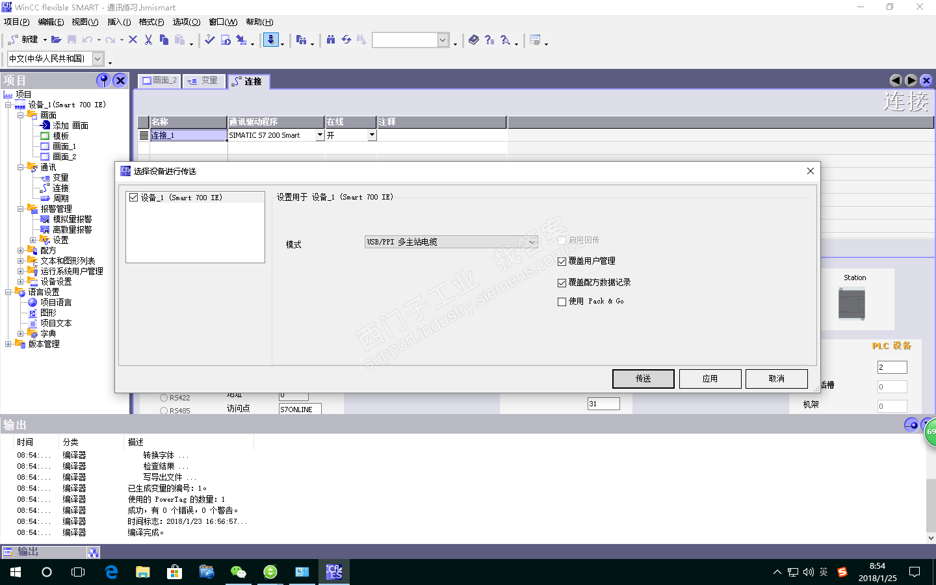Click the 周期 icon in project tree

tap(45, 198)
